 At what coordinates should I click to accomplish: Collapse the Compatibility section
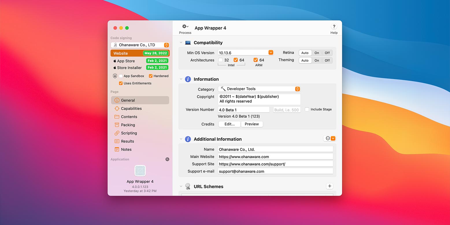click(181, 43)
